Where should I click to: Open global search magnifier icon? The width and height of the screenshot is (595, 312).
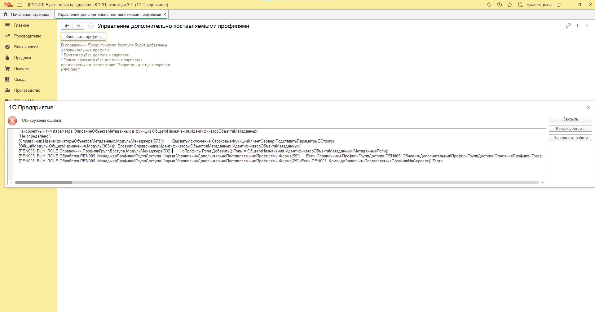520,5
